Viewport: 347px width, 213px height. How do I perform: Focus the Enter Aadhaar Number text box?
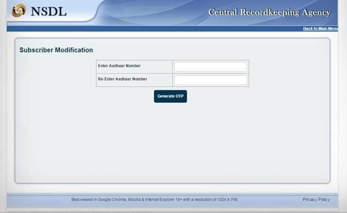pos(210,67)
